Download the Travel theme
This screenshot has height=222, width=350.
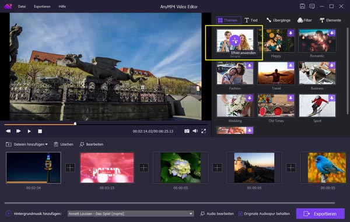(290, 65)
